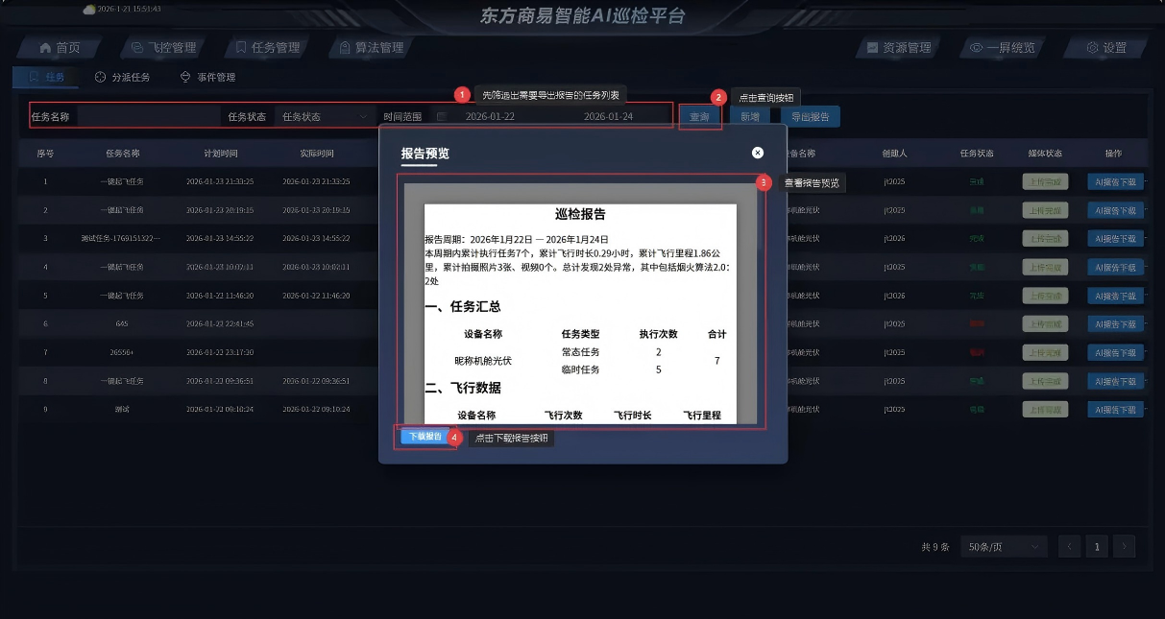Open the 任务状态 dropdown
The height and width of the screenshot is (619, 1165).
(x=325, y=116)
